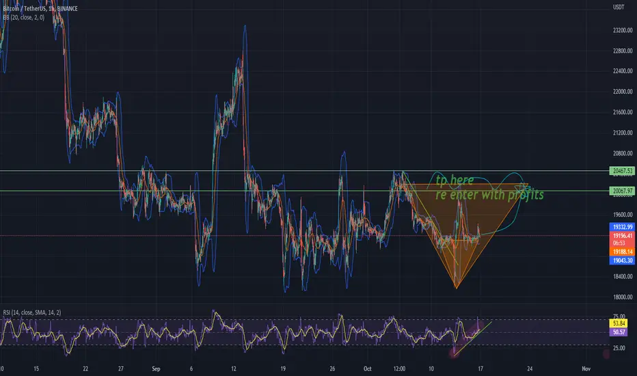The width and height of the screenshot is (637, 376).
Task: Select the green 20467.53 price line label
Action: [622, 171]
